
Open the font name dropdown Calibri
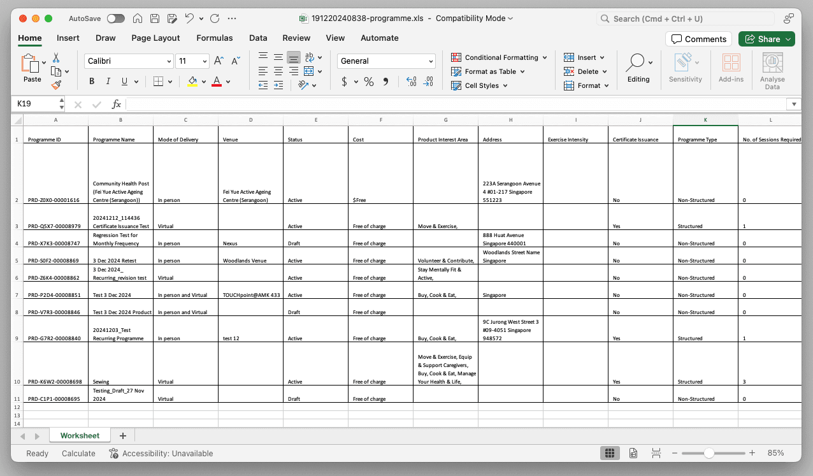(169, 61)
